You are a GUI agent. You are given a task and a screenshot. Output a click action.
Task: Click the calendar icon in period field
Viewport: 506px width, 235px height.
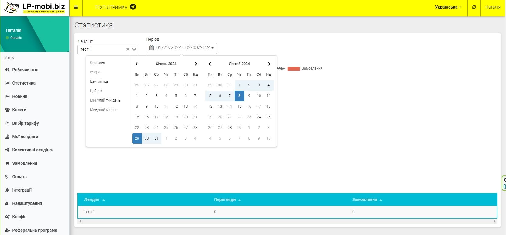coord(151,48)
